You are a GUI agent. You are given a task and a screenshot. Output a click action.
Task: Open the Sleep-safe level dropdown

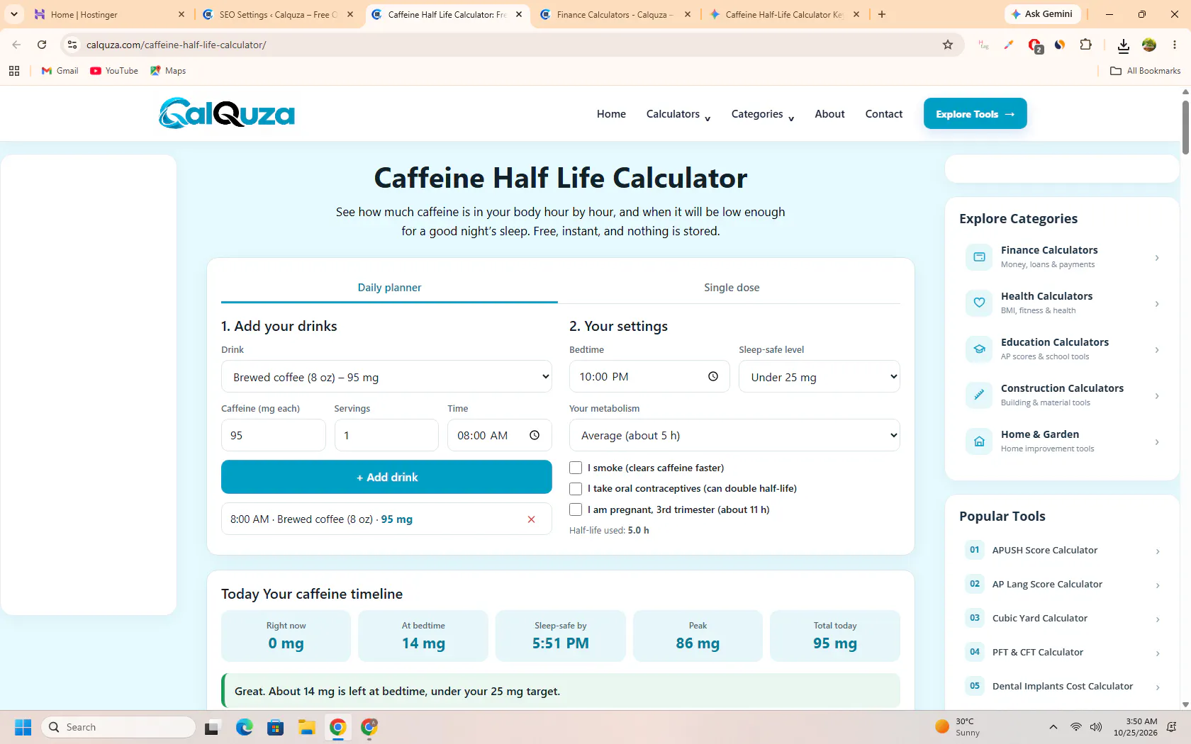820,376
